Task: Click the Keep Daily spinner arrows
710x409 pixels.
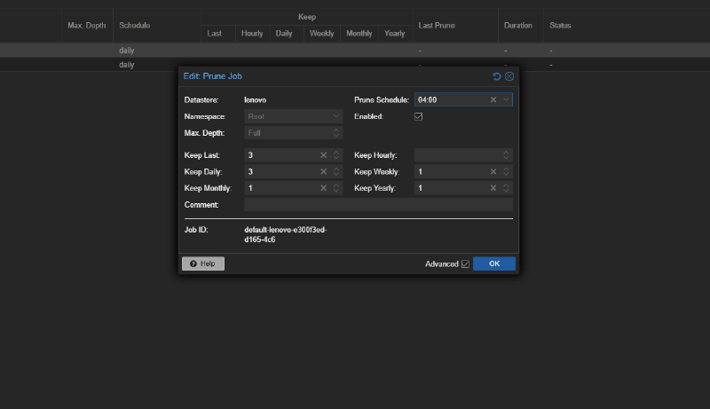Action: point(336,172)
